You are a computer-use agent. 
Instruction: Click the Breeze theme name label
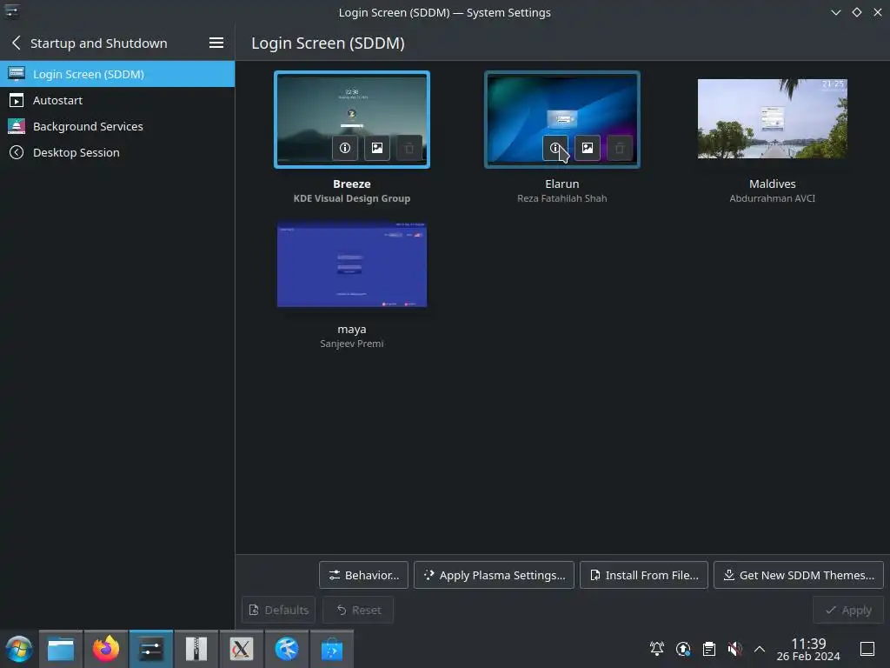352,184
